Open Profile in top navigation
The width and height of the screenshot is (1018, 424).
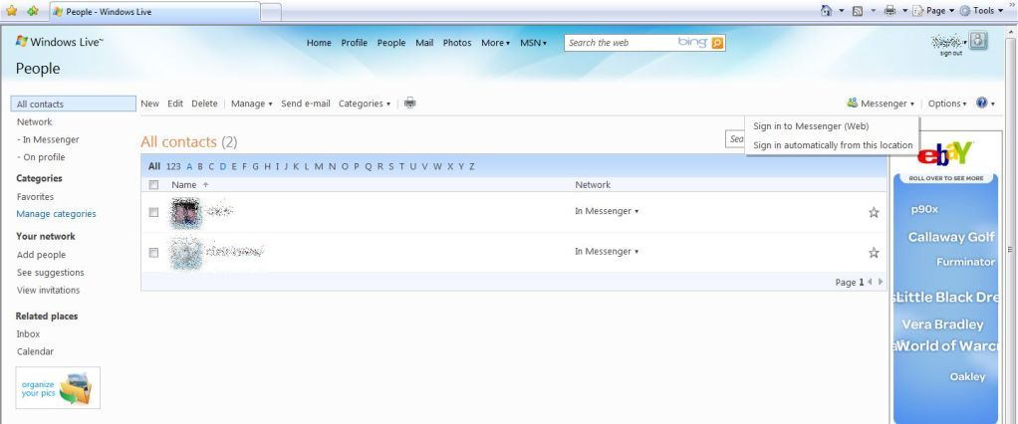pos(354,43)
